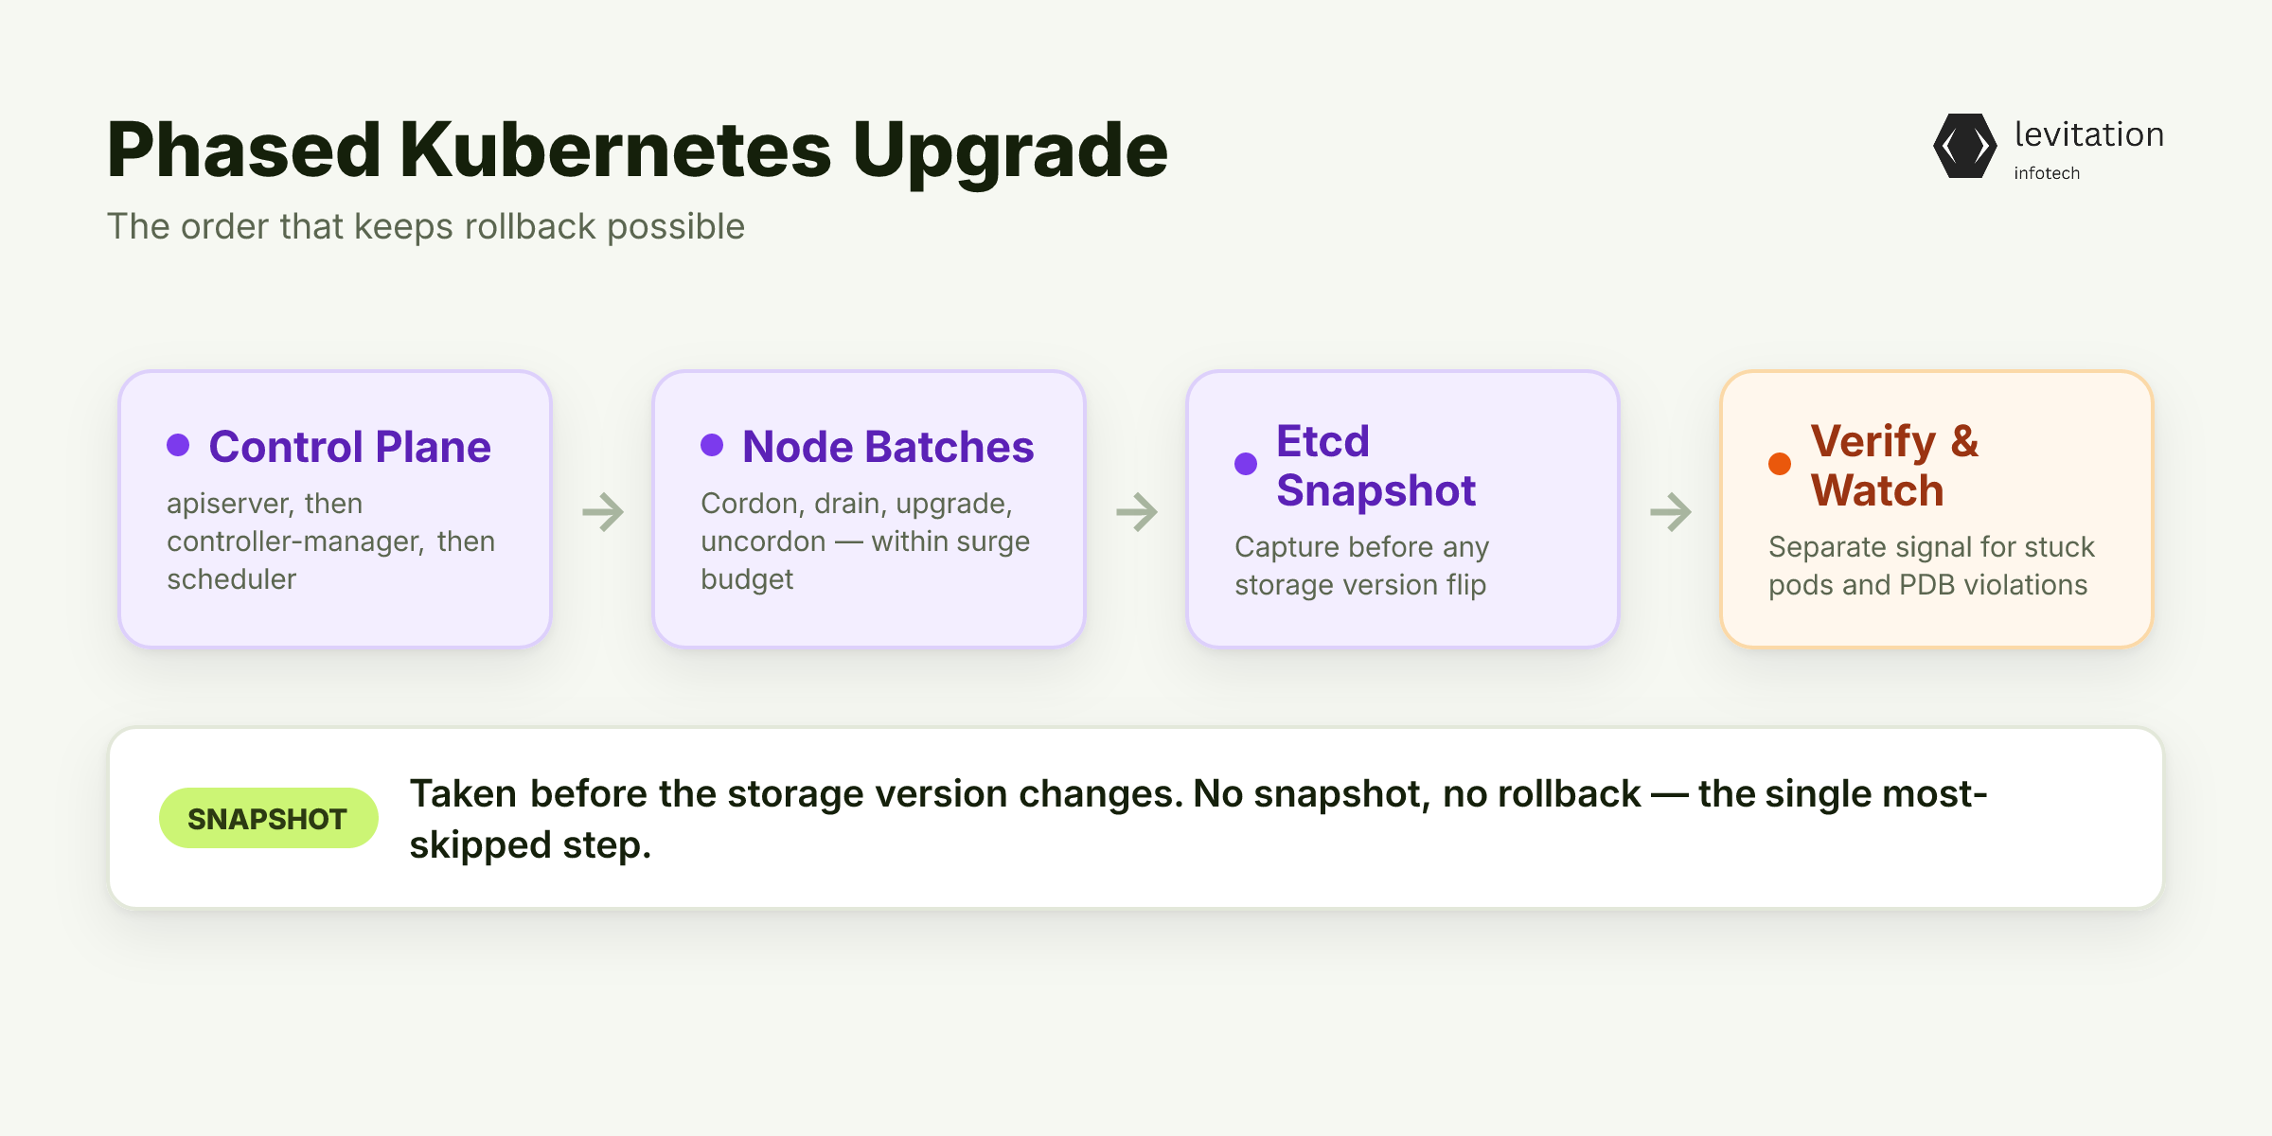
Task: Select the green SNAPSHOT badge
Action: [x=268, y=818]
